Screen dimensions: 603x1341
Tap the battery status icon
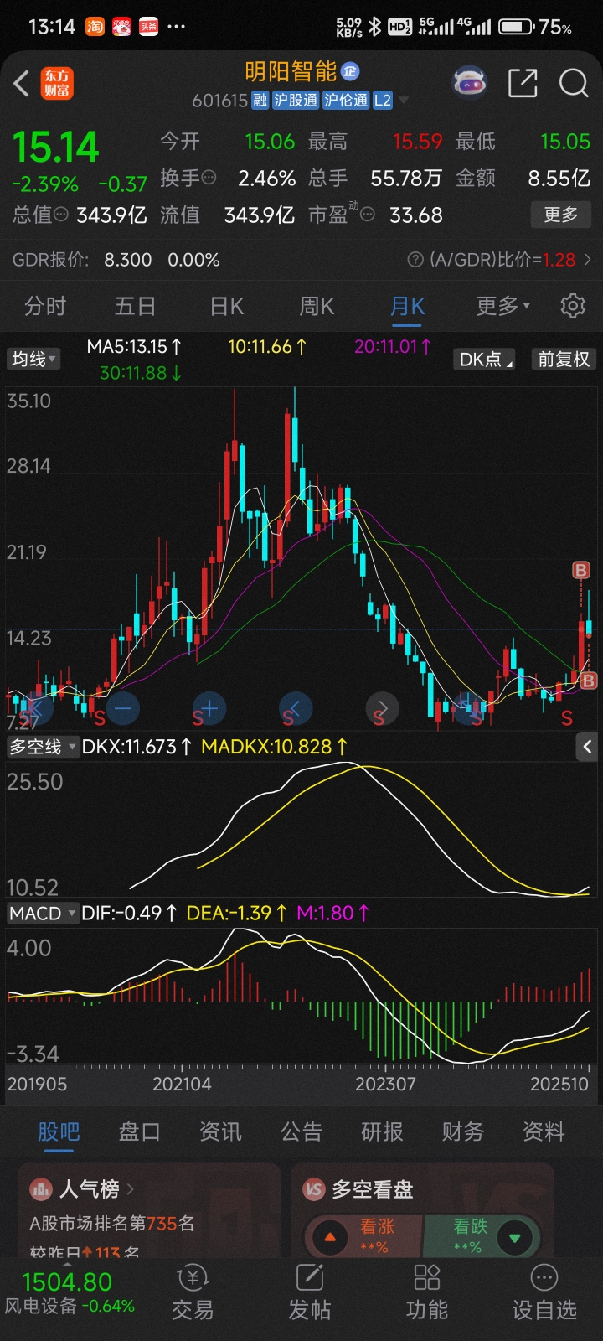click(517, 27)
